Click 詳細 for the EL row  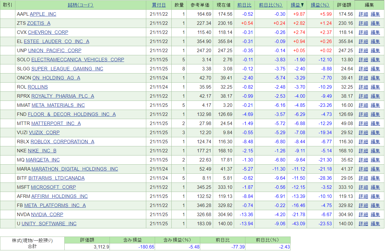coord(363,41)
